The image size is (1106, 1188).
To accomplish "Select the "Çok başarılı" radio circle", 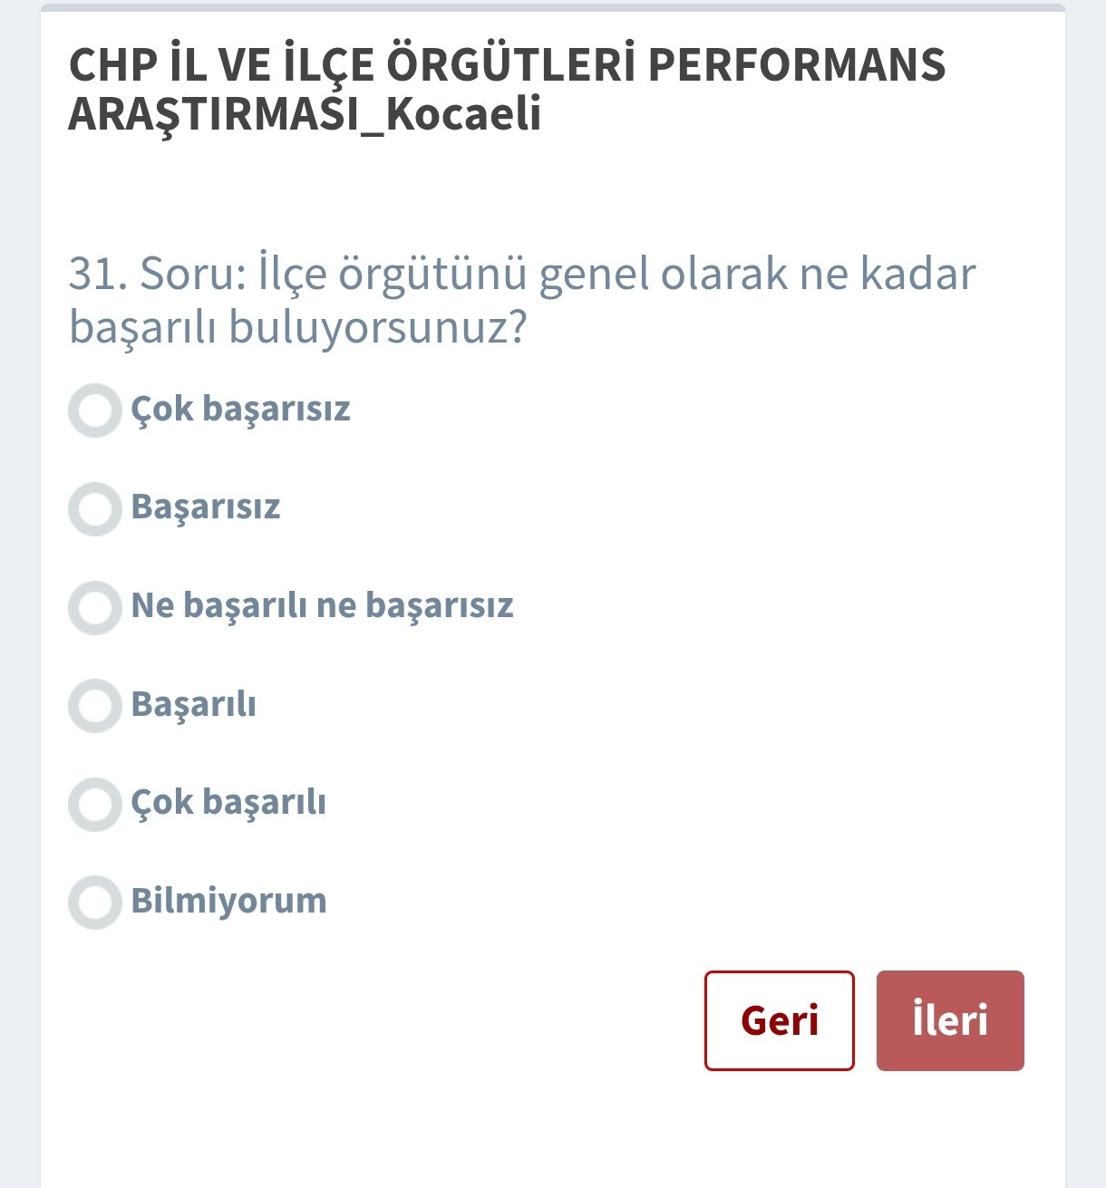I will coord(95,804).
